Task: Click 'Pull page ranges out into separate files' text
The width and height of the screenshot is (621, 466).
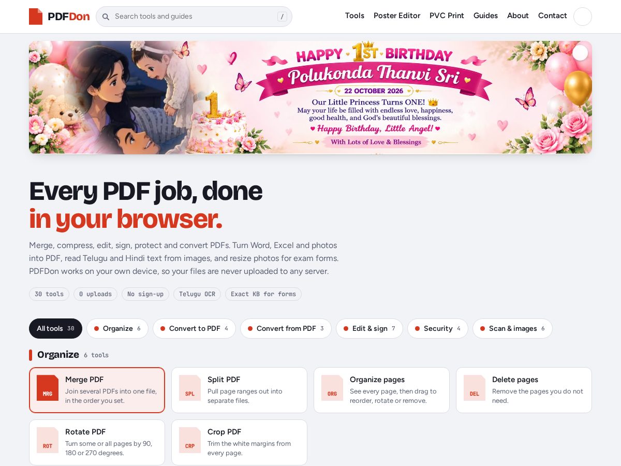Action: (x=245, y=396)
